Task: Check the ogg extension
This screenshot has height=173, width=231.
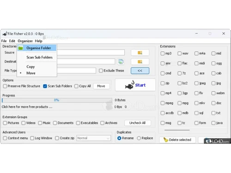Action: [x=213, y=63]
